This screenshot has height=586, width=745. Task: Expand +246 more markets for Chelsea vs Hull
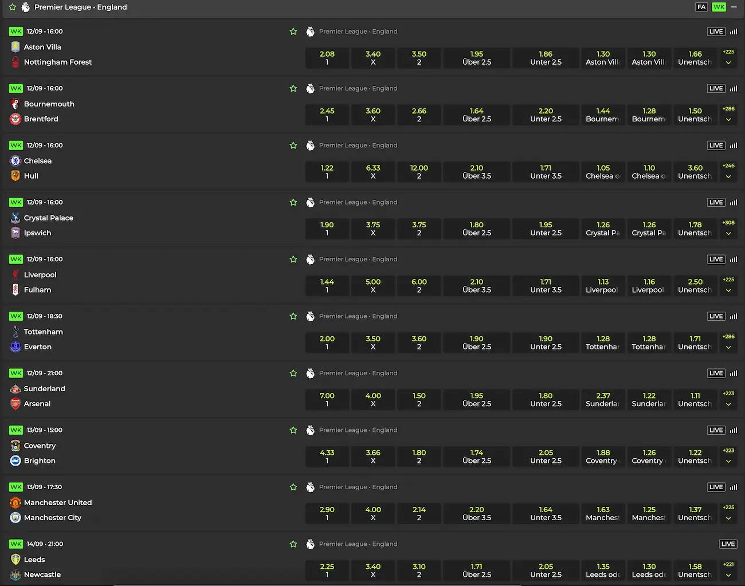pyautogui.click(x=728, y=171)
